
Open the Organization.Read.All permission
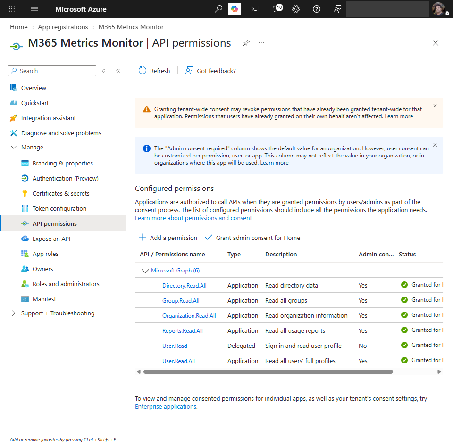click(189, 316)
